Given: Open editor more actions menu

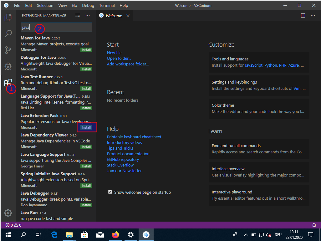Looking at the screenshot, I should [313, 16].
